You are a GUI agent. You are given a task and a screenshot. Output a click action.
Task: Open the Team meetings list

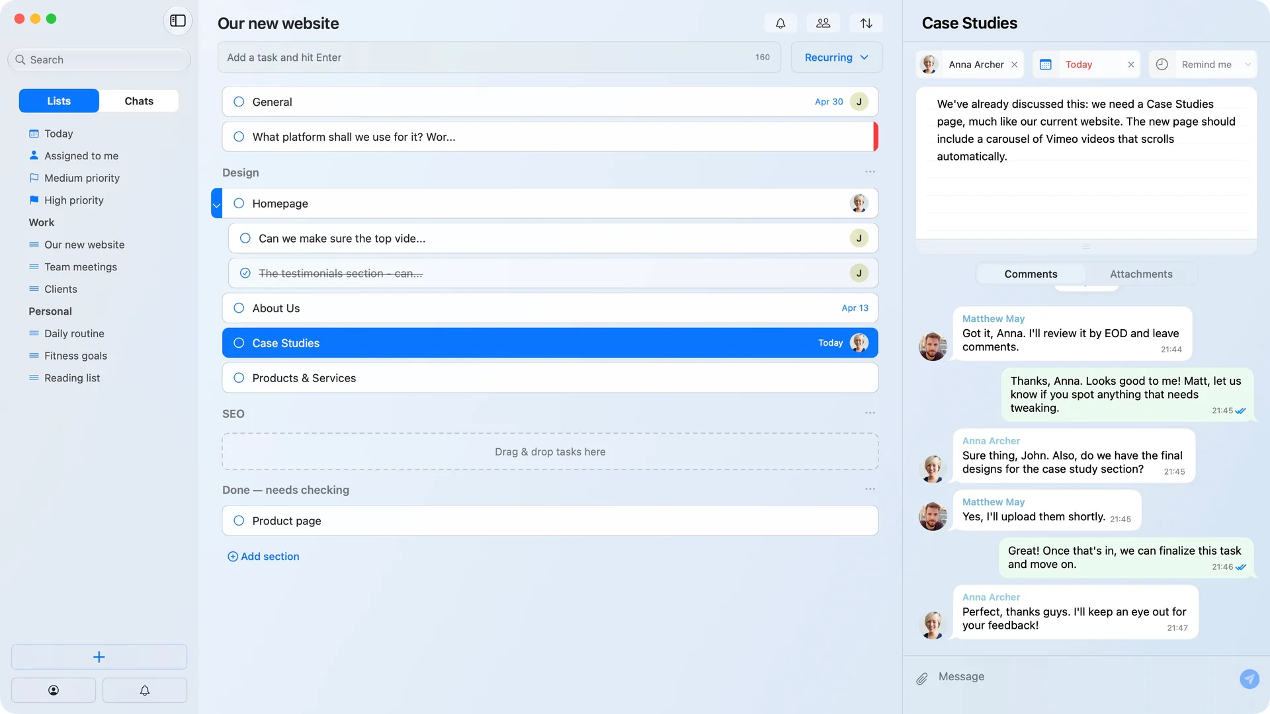click(x=81, y=267)
